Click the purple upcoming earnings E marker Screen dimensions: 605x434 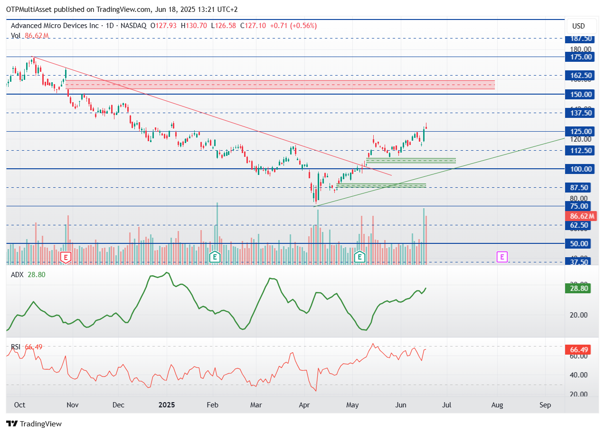[502, 257]
